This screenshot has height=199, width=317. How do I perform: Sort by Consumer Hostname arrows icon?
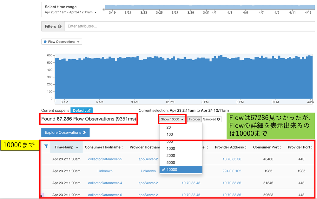click(122, 148)
